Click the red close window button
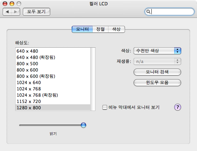This screenshot has height=151, width=197. pos(5,4)
